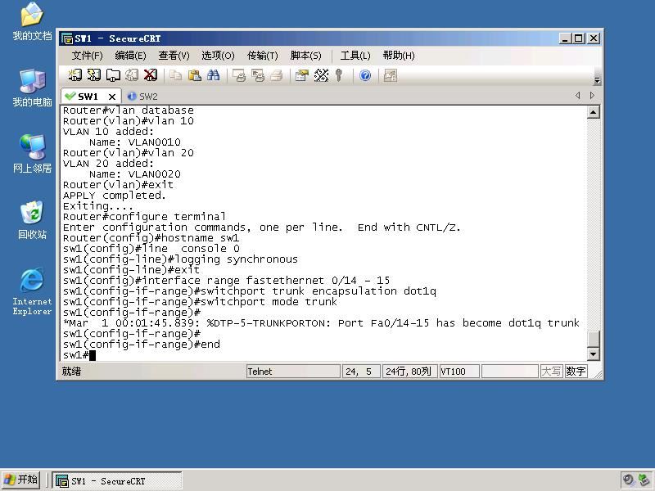The width and height of the screenshot is (655, 491).
Task: Click the public key assistant icon
Action: (x=339, y=75)
